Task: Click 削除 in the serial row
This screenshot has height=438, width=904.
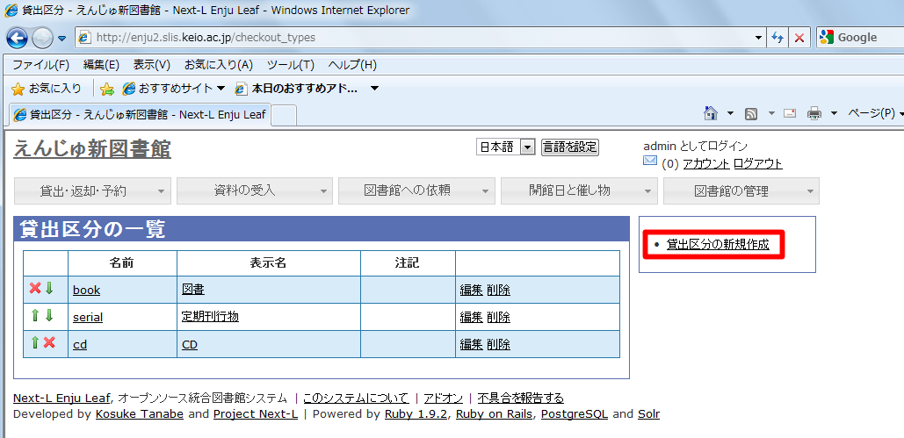Action: 498,317
